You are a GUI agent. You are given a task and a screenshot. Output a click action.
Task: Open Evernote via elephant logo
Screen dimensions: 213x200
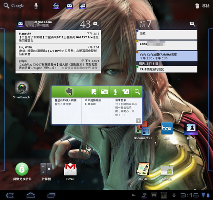point(69,92)
